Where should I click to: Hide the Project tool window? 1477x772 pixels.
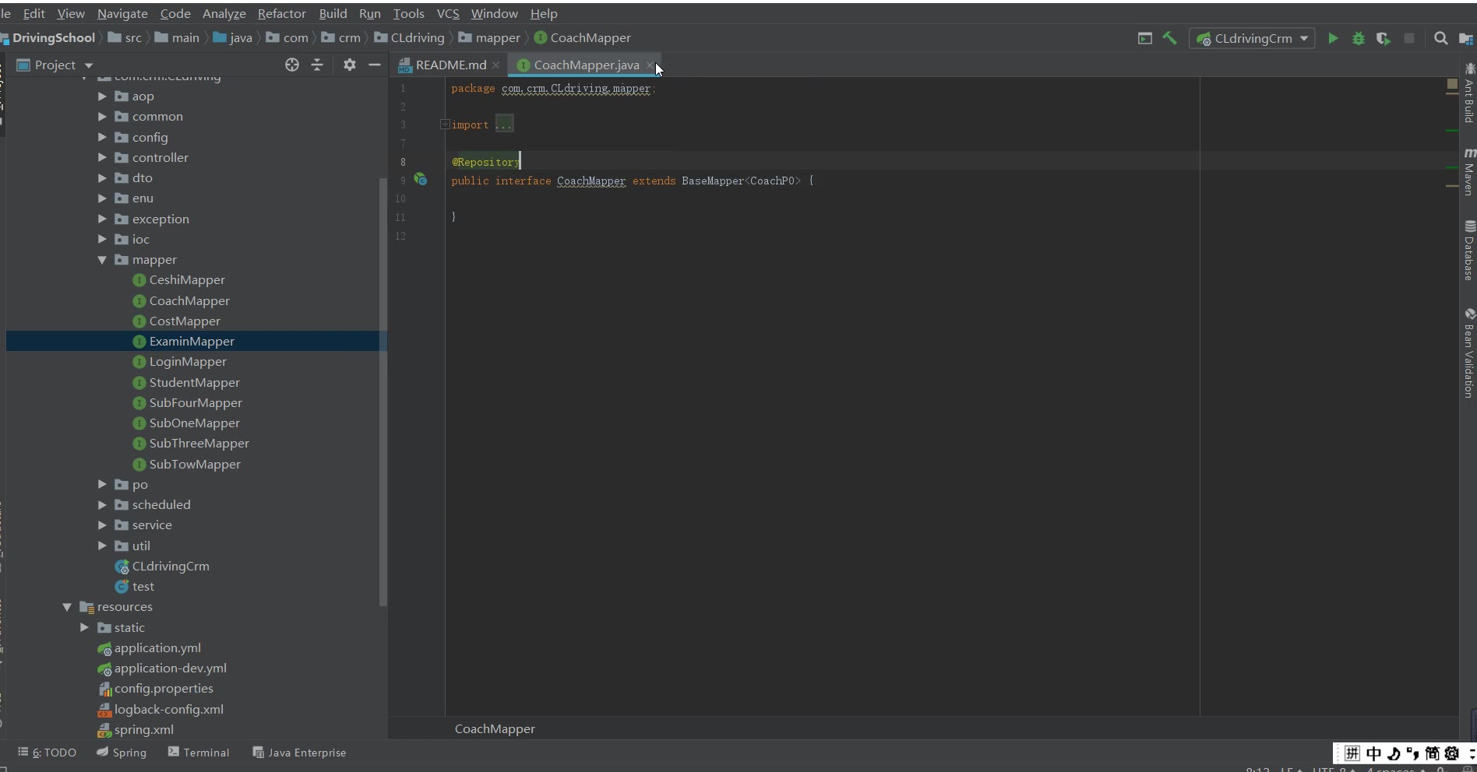point(375,65)
